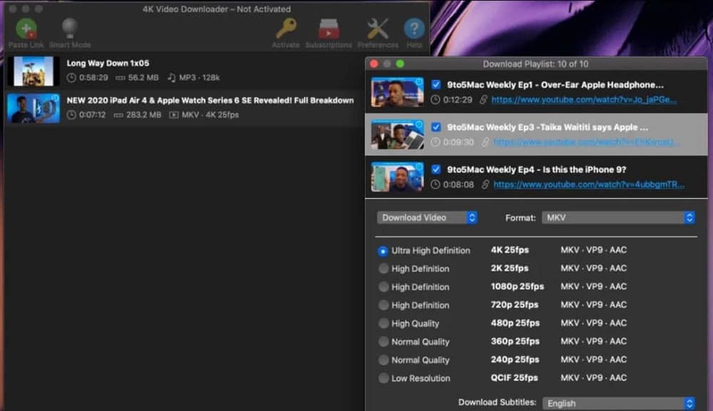Select Normal Quality 240p 25fps option
This screenshot has width=713, height=411.
[x=384, y=360]
